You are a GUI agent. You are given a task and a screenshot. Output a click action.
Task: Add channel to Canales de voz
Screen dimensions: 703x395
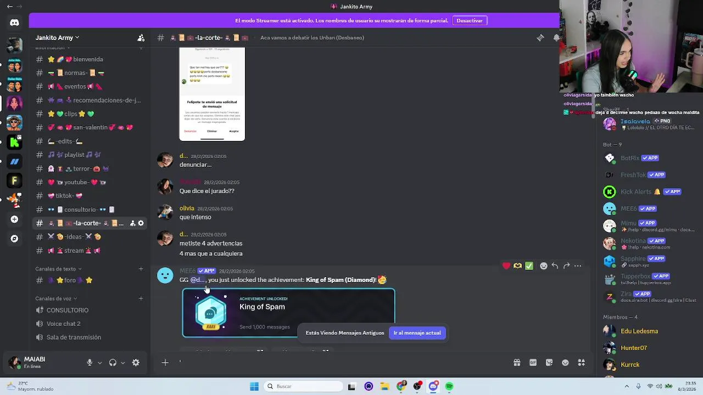141,298
